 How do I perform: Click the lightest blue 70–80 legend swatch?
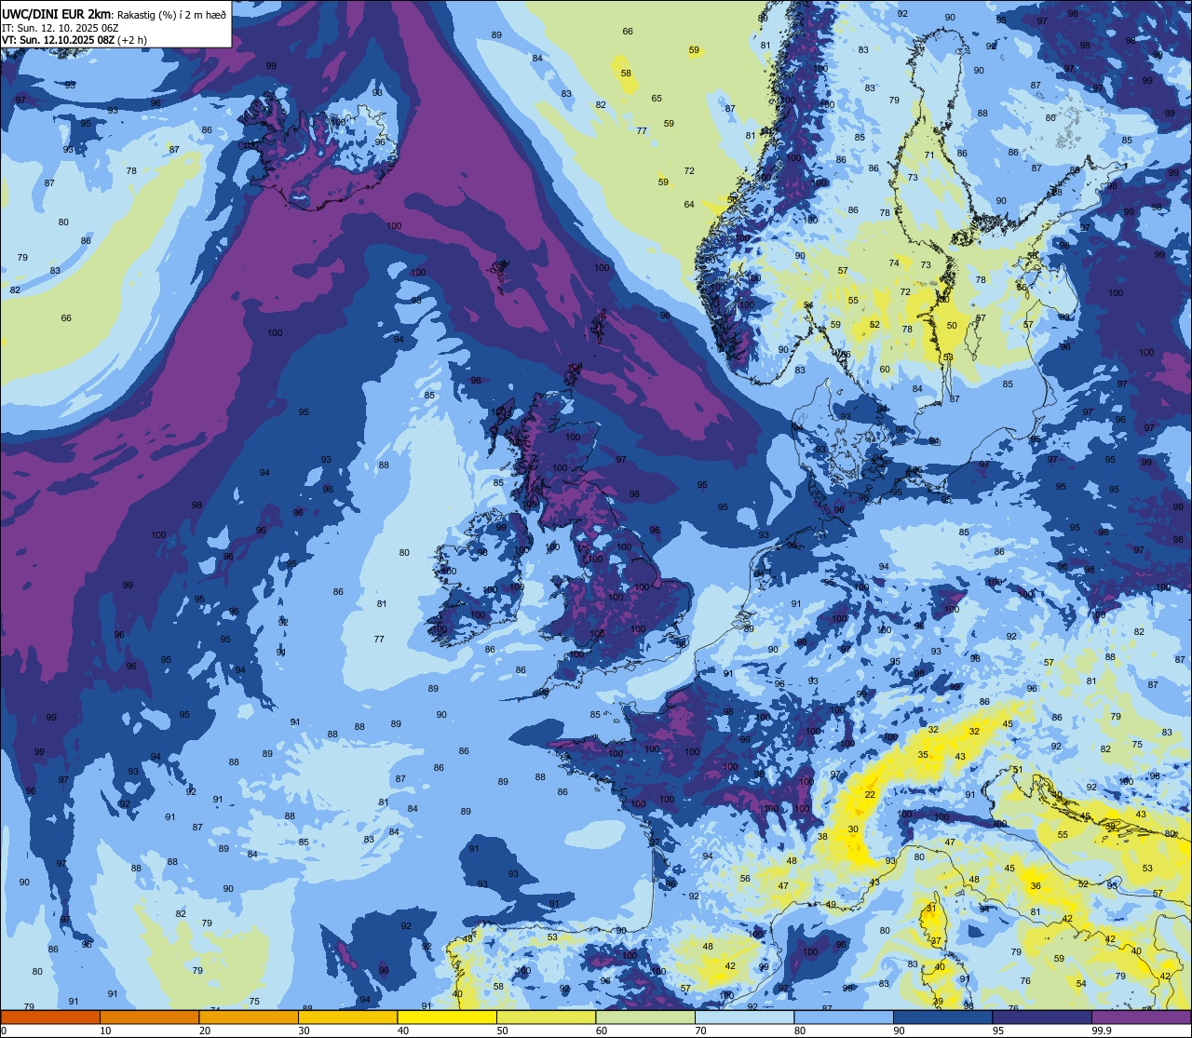pos(744,1018)
